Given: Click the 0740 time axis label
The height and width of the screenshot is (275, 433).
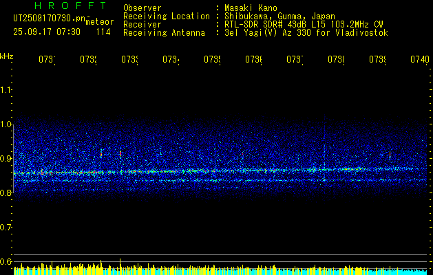Looking at the screenshot, I should pyautogui.click(x=420, y=59).
